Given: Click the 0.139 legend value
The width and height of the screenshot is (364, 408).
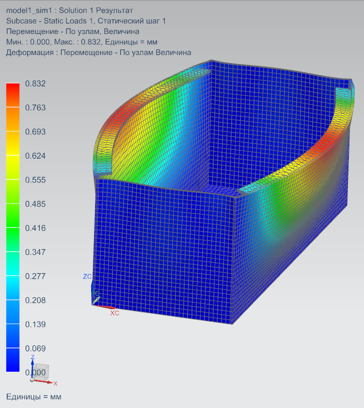Looking at the screenshot, I should click(x=35, y=324).
